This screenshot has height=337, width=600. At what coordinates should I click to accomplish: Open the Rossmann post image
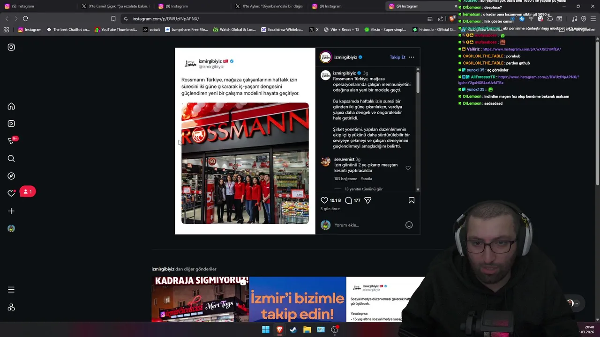[x=245, y=163]
